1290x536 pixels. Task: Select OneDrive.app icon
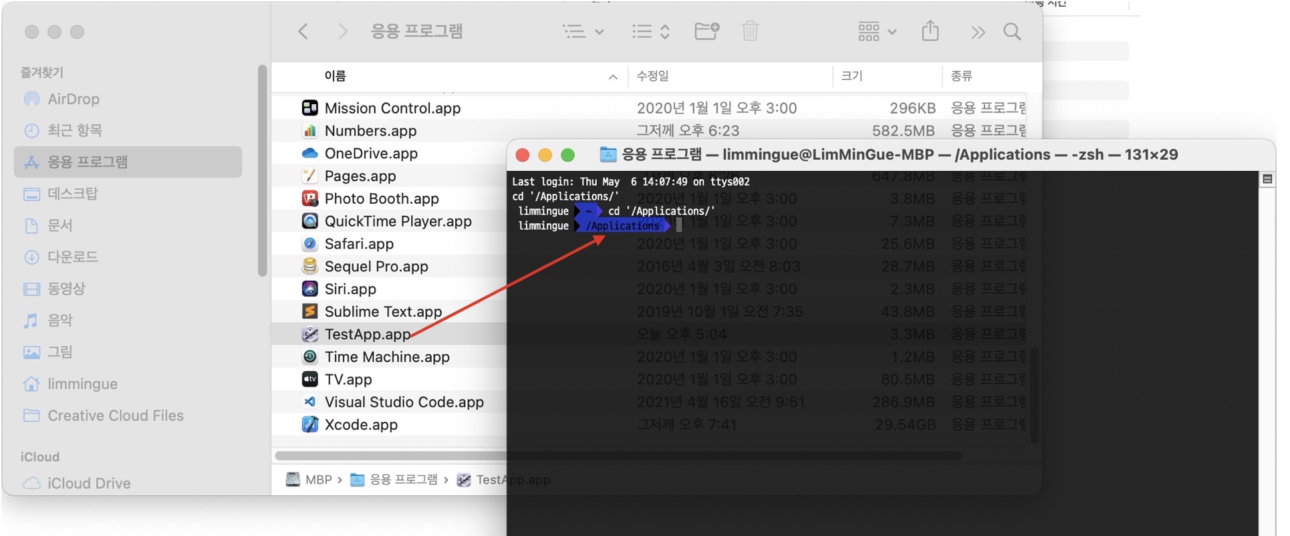click(x=309, y=153)
